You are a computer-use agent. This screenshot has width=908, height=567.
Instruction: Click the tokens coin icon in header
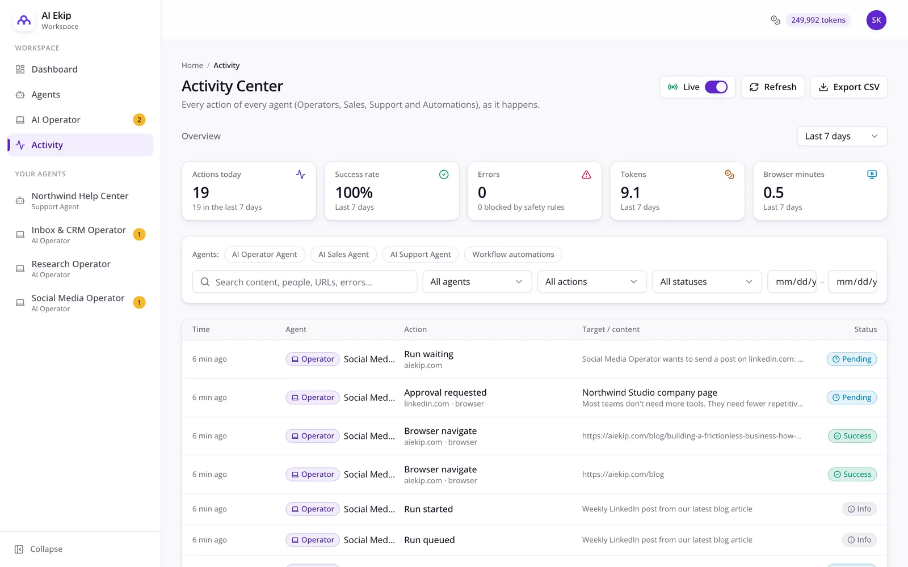tap(775, 20)
